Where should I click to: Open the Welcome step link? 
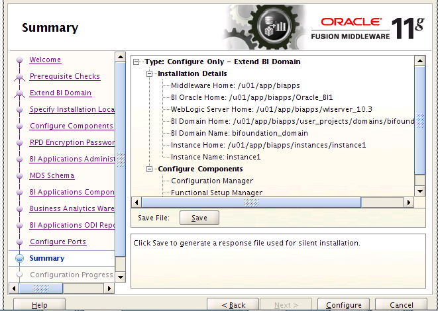click(45, 60)
